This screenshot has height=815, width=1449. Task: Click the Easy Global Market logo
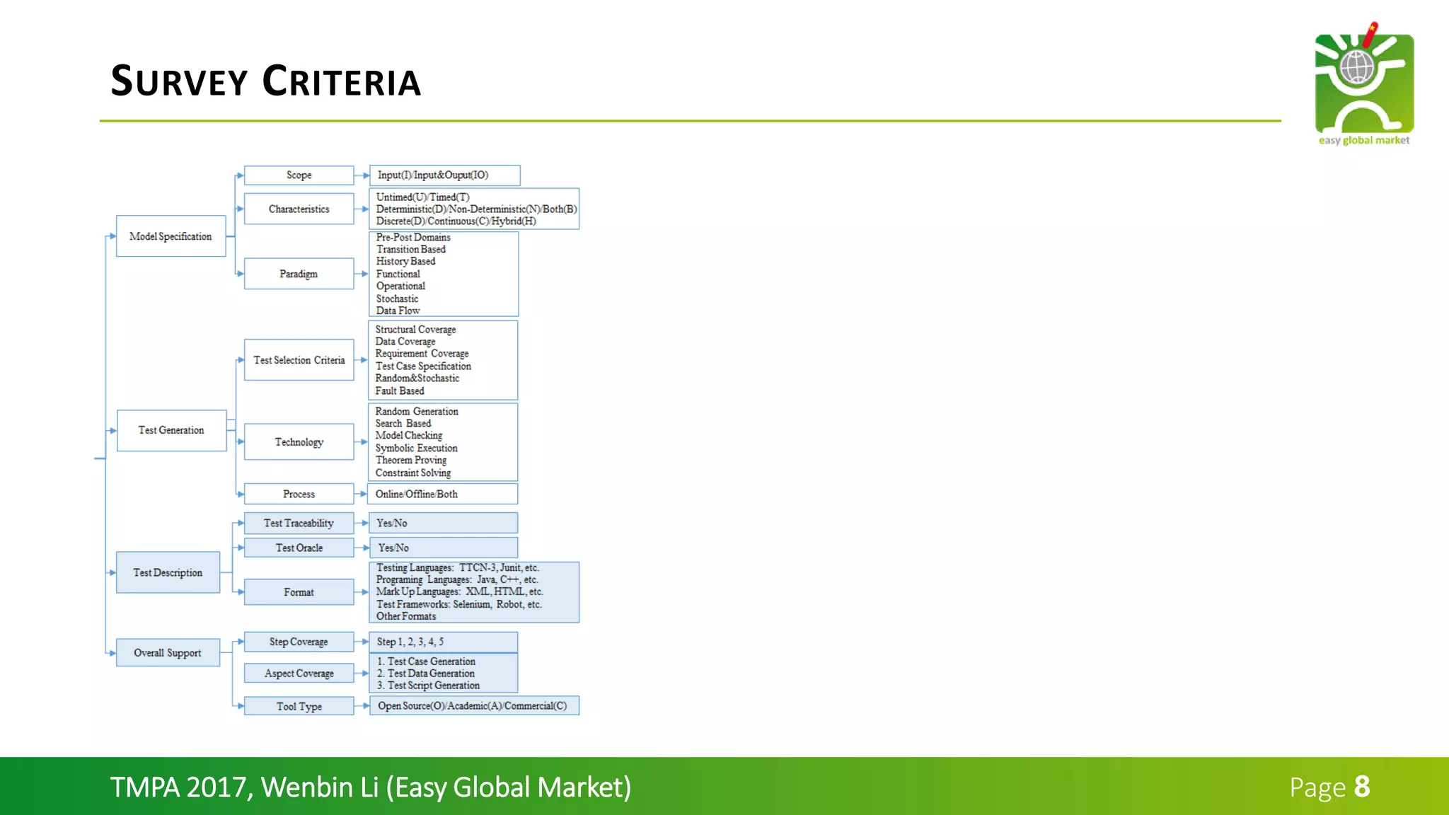coord(1364,83)
